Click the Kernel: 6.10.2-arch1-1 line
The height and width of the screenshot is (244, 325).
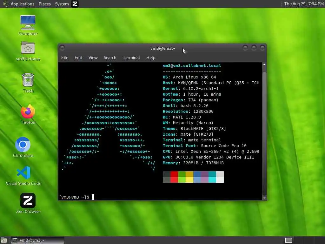click(x=191, y=88)
